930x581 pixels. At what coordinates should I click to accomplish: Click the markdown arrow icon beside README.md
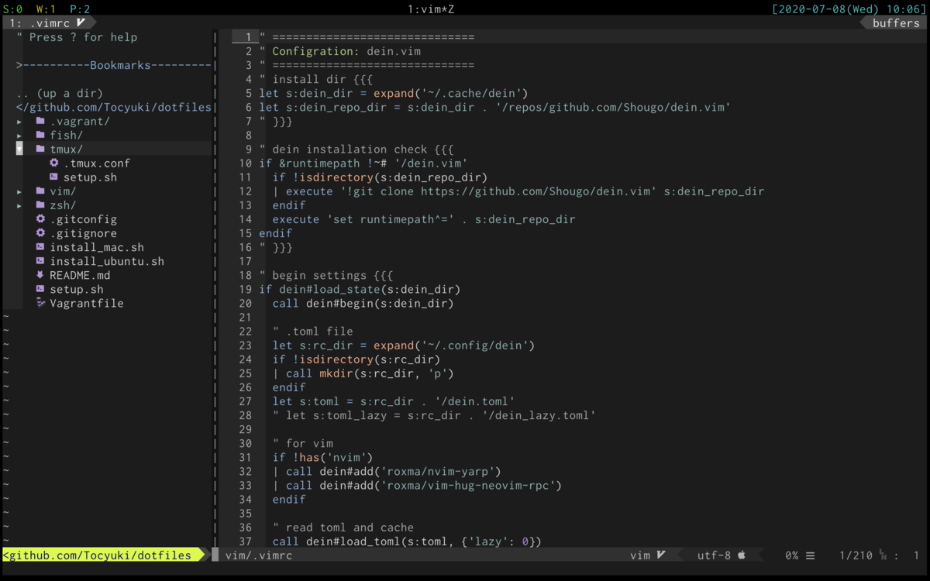tap(40, 275)
